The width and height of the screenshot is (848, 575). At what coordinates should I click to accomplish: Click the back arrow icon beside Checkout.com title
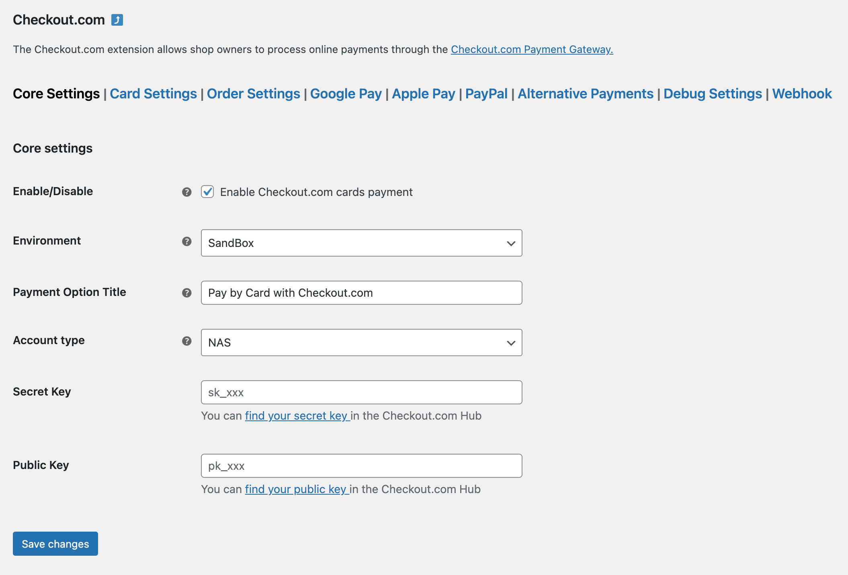click(x=117, y=20)
